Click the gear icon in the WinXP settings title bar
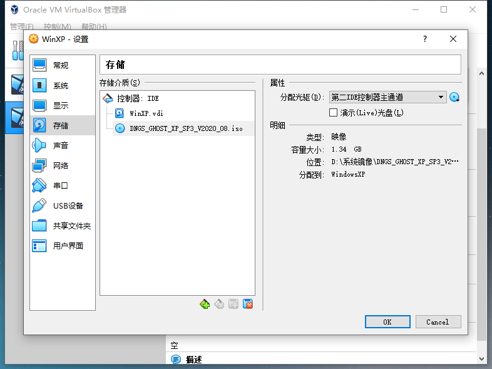 [34, 39]
